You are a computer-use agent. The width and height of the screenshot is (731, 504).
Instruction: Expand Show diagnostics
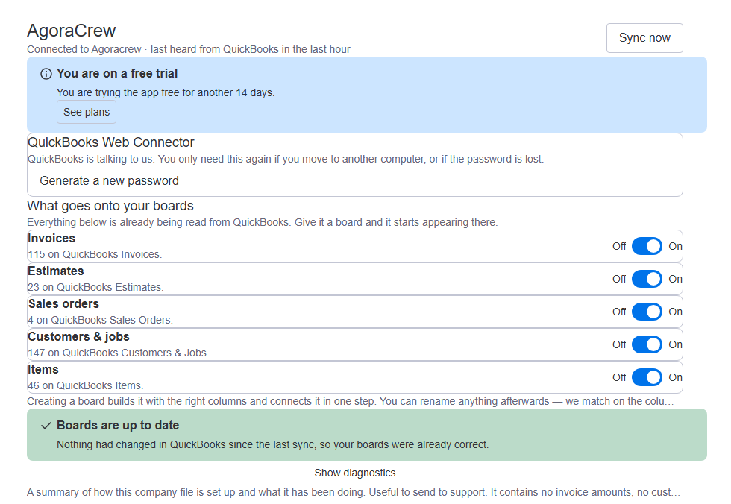(x=355, y=473)
